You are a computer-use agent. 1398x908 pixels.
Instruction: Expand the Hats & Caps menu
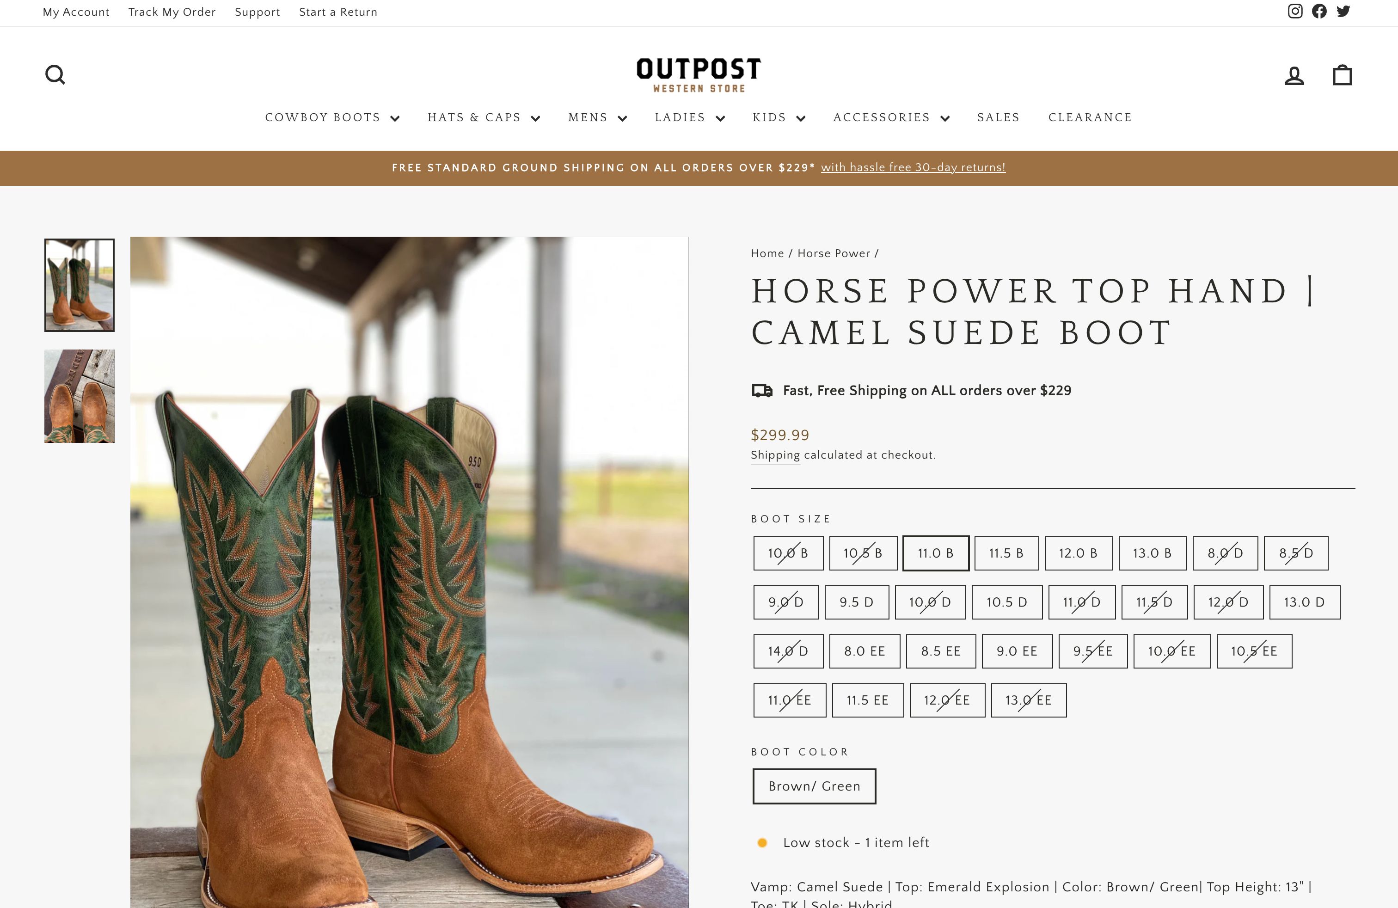coord(484,117)
